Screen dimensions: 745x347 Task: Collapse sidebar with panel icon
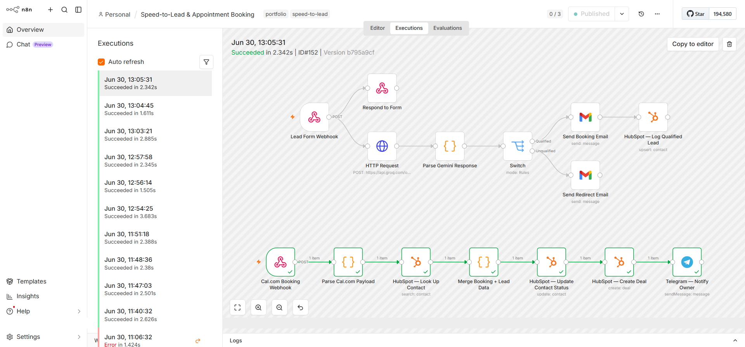(78, 10)
